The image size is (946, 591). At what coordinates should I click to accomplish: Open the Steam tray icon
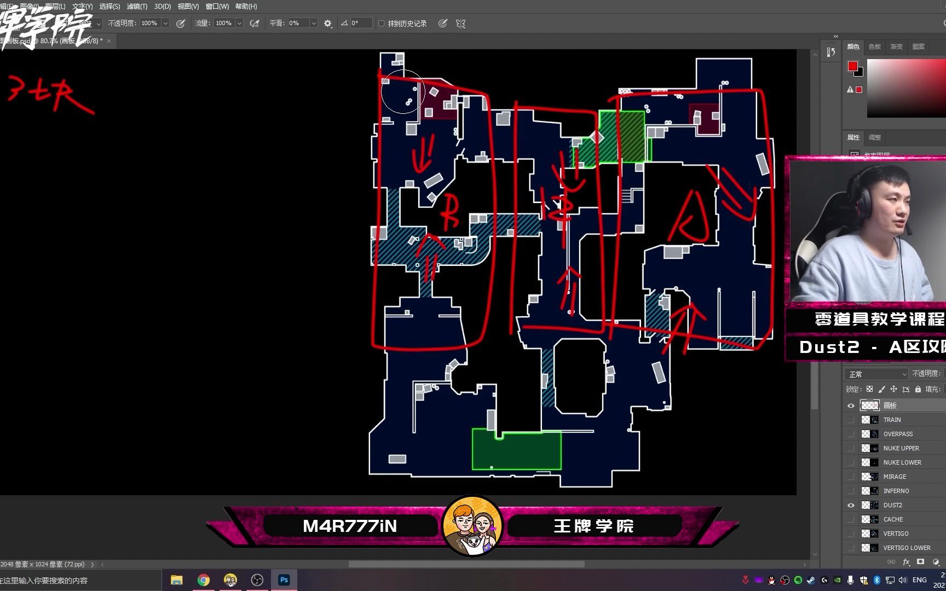pyautogui.click(x=811, y=580)
